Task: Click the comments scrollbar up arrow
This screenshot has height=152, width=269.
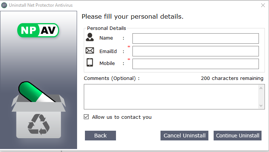Action: 262,88
